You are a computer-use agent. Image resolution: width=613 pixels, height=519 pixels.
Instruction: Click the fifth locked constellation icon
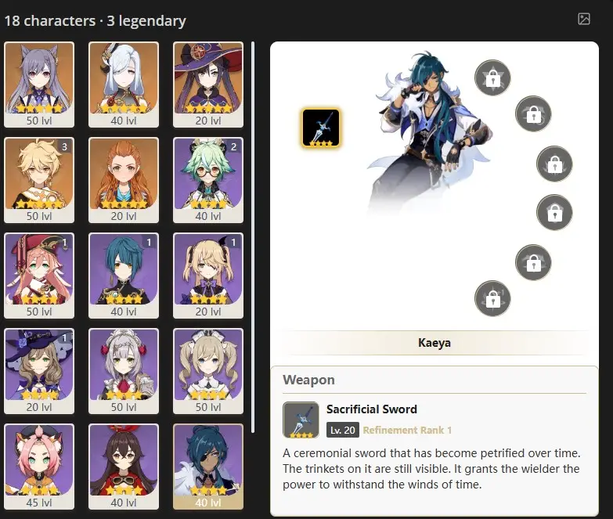point(533,262)
